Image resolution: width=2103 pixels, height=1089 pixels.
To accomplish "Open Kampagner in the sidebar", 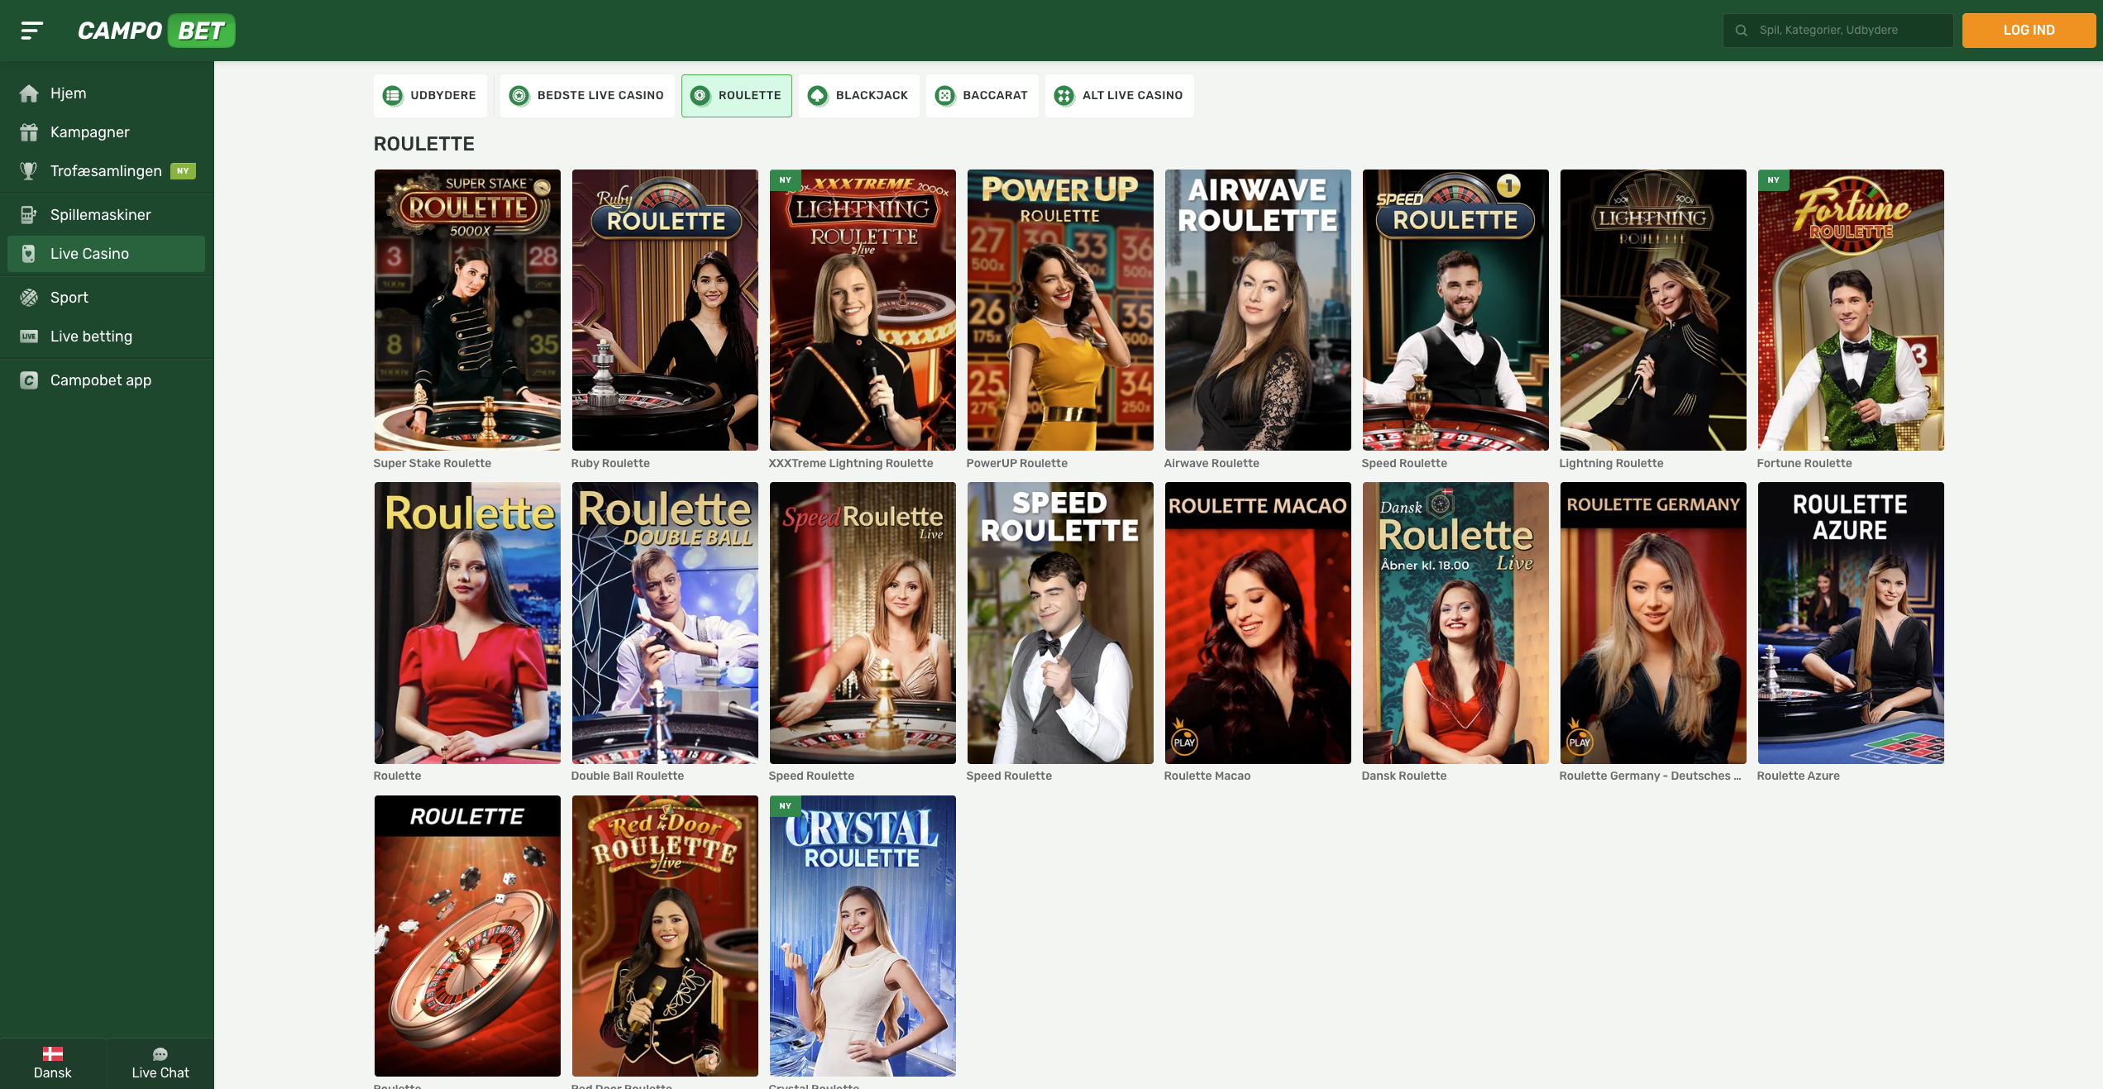I will [x=107, y=132].
